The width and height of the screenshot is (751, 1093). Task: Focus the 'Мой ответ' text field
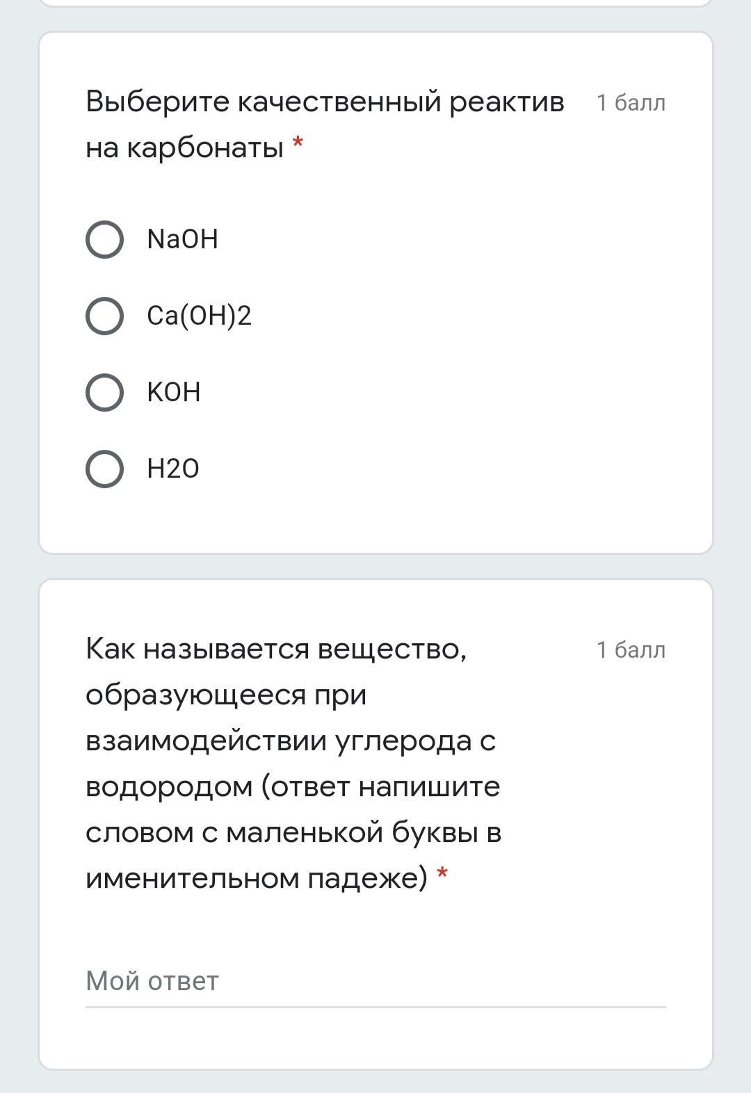[375, 981]
